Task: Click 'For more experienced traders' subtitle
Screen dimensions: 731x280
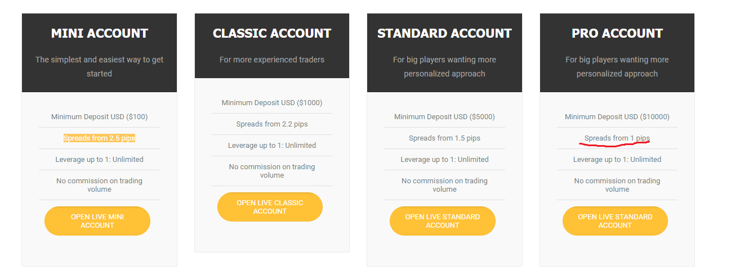Action: [272, 59]
